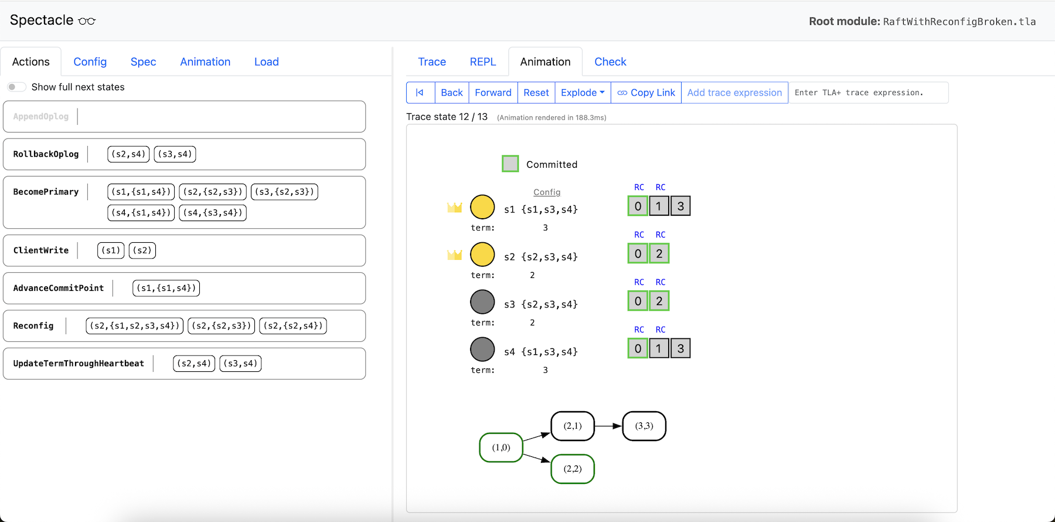This screenshot has width=1055, height=522.
Task: Choose AdvanceCommitPoint (s1,{s1,s4})
Action: tap(166, 288)
